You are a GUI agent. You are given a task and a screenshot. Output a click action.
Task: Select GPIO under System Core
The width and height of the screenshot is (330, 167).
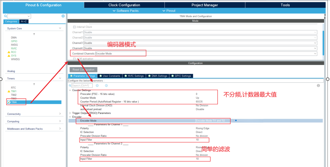click(14, 41)
